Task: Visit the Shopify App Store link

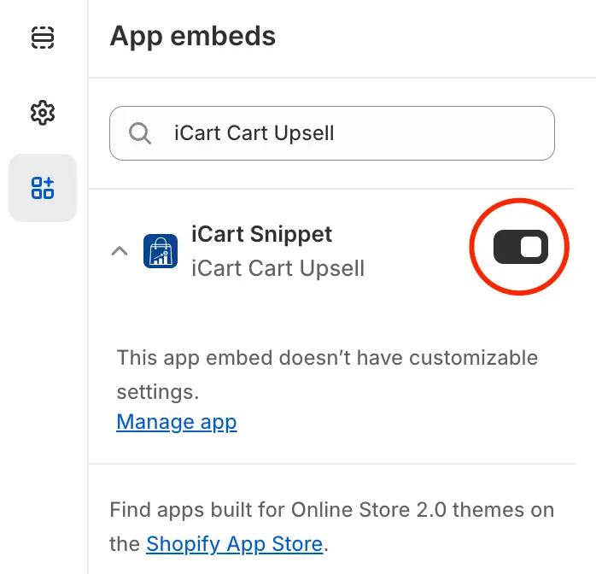Action: coord(235,543)
